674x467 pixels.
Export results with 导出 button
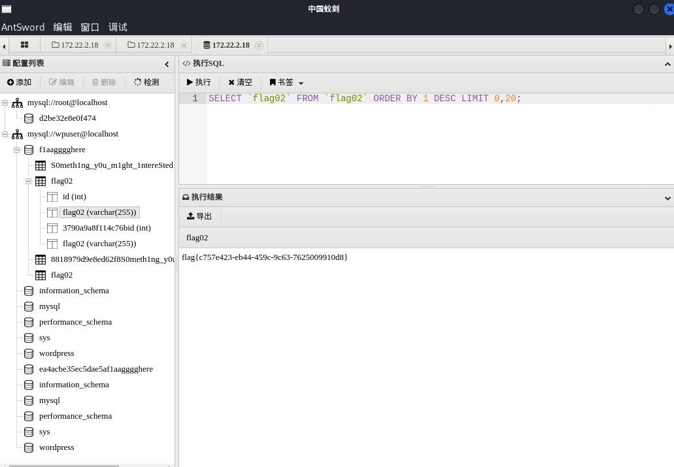(x=199, y=216)
